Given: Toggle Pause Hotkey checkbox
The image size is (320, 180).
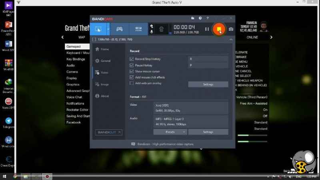Looking at the screenshot, I should pos(132,65).
